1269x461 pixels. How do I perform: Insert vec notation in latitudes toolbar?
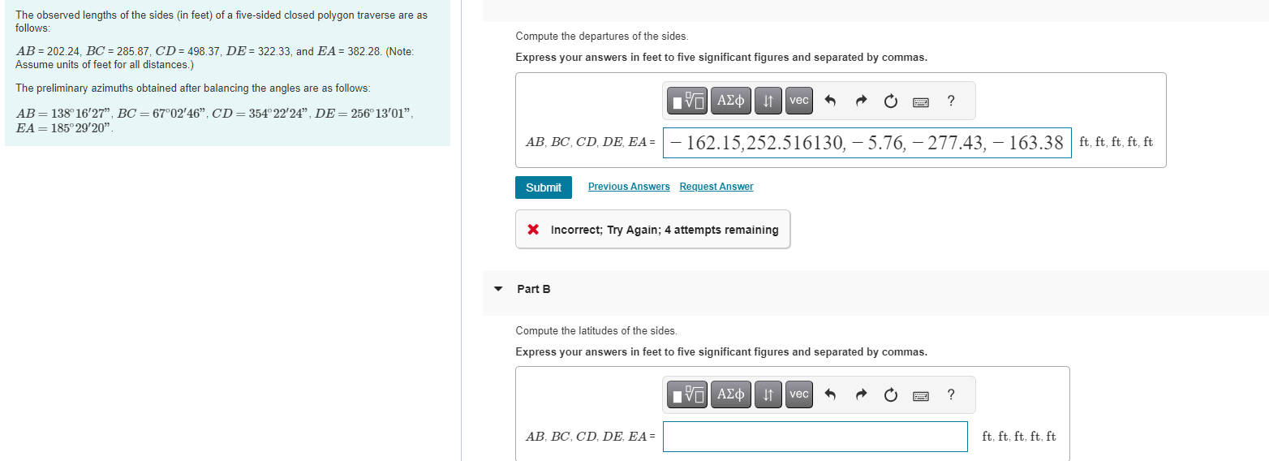point(799,394)
